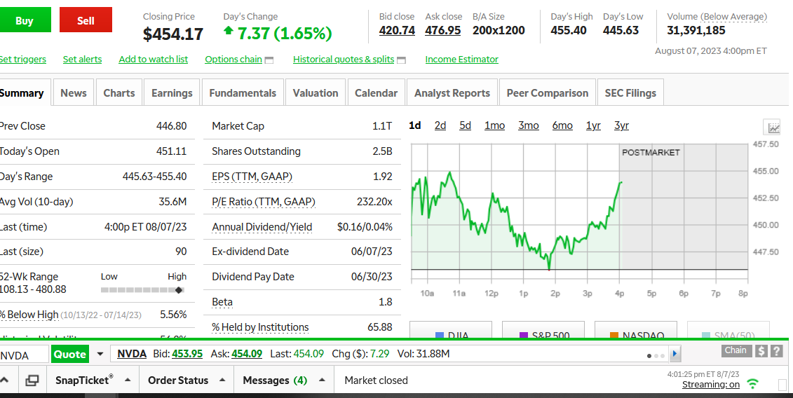The height and width of the screenshot is (398, 793).
Task: Click the NVDA symbol input field
Action: tap(23, 355)
